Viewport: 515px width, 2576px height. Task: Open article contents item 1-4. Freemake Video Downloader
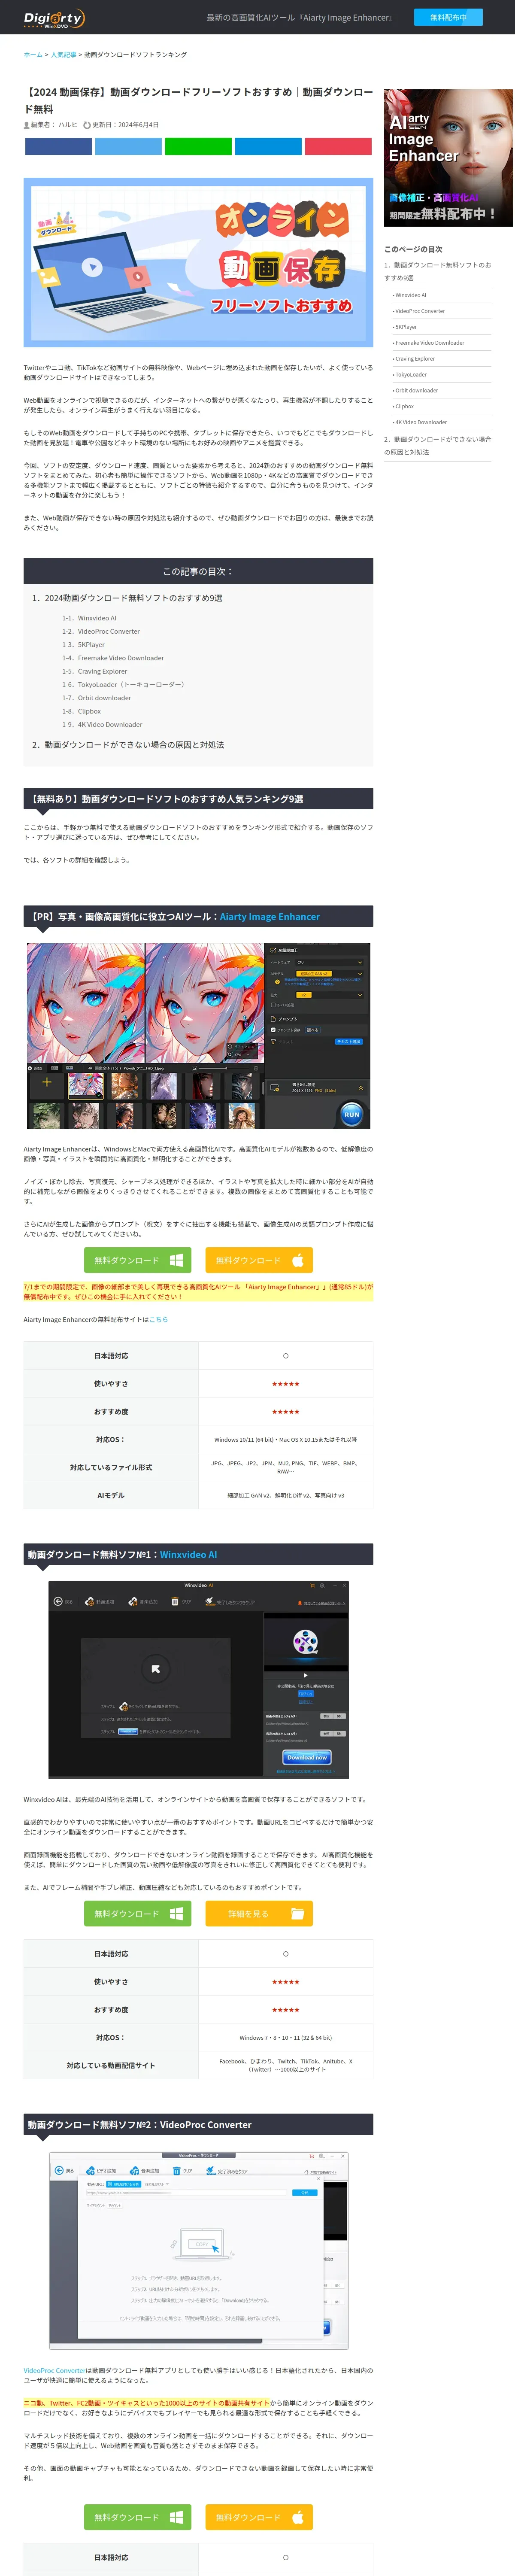[113, 658]
